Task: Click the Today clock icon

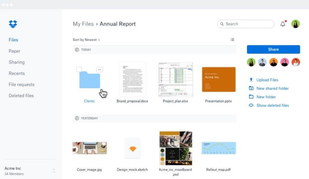Action: 77,50
